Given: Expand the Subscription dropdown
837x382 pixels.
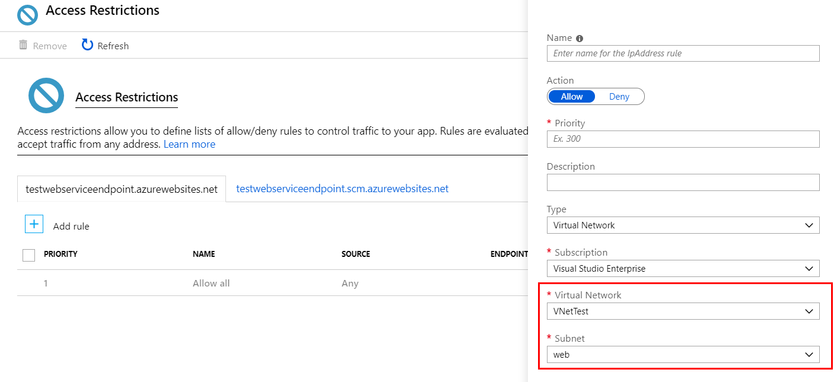Looking at the screenshot, I should [682, 269].
